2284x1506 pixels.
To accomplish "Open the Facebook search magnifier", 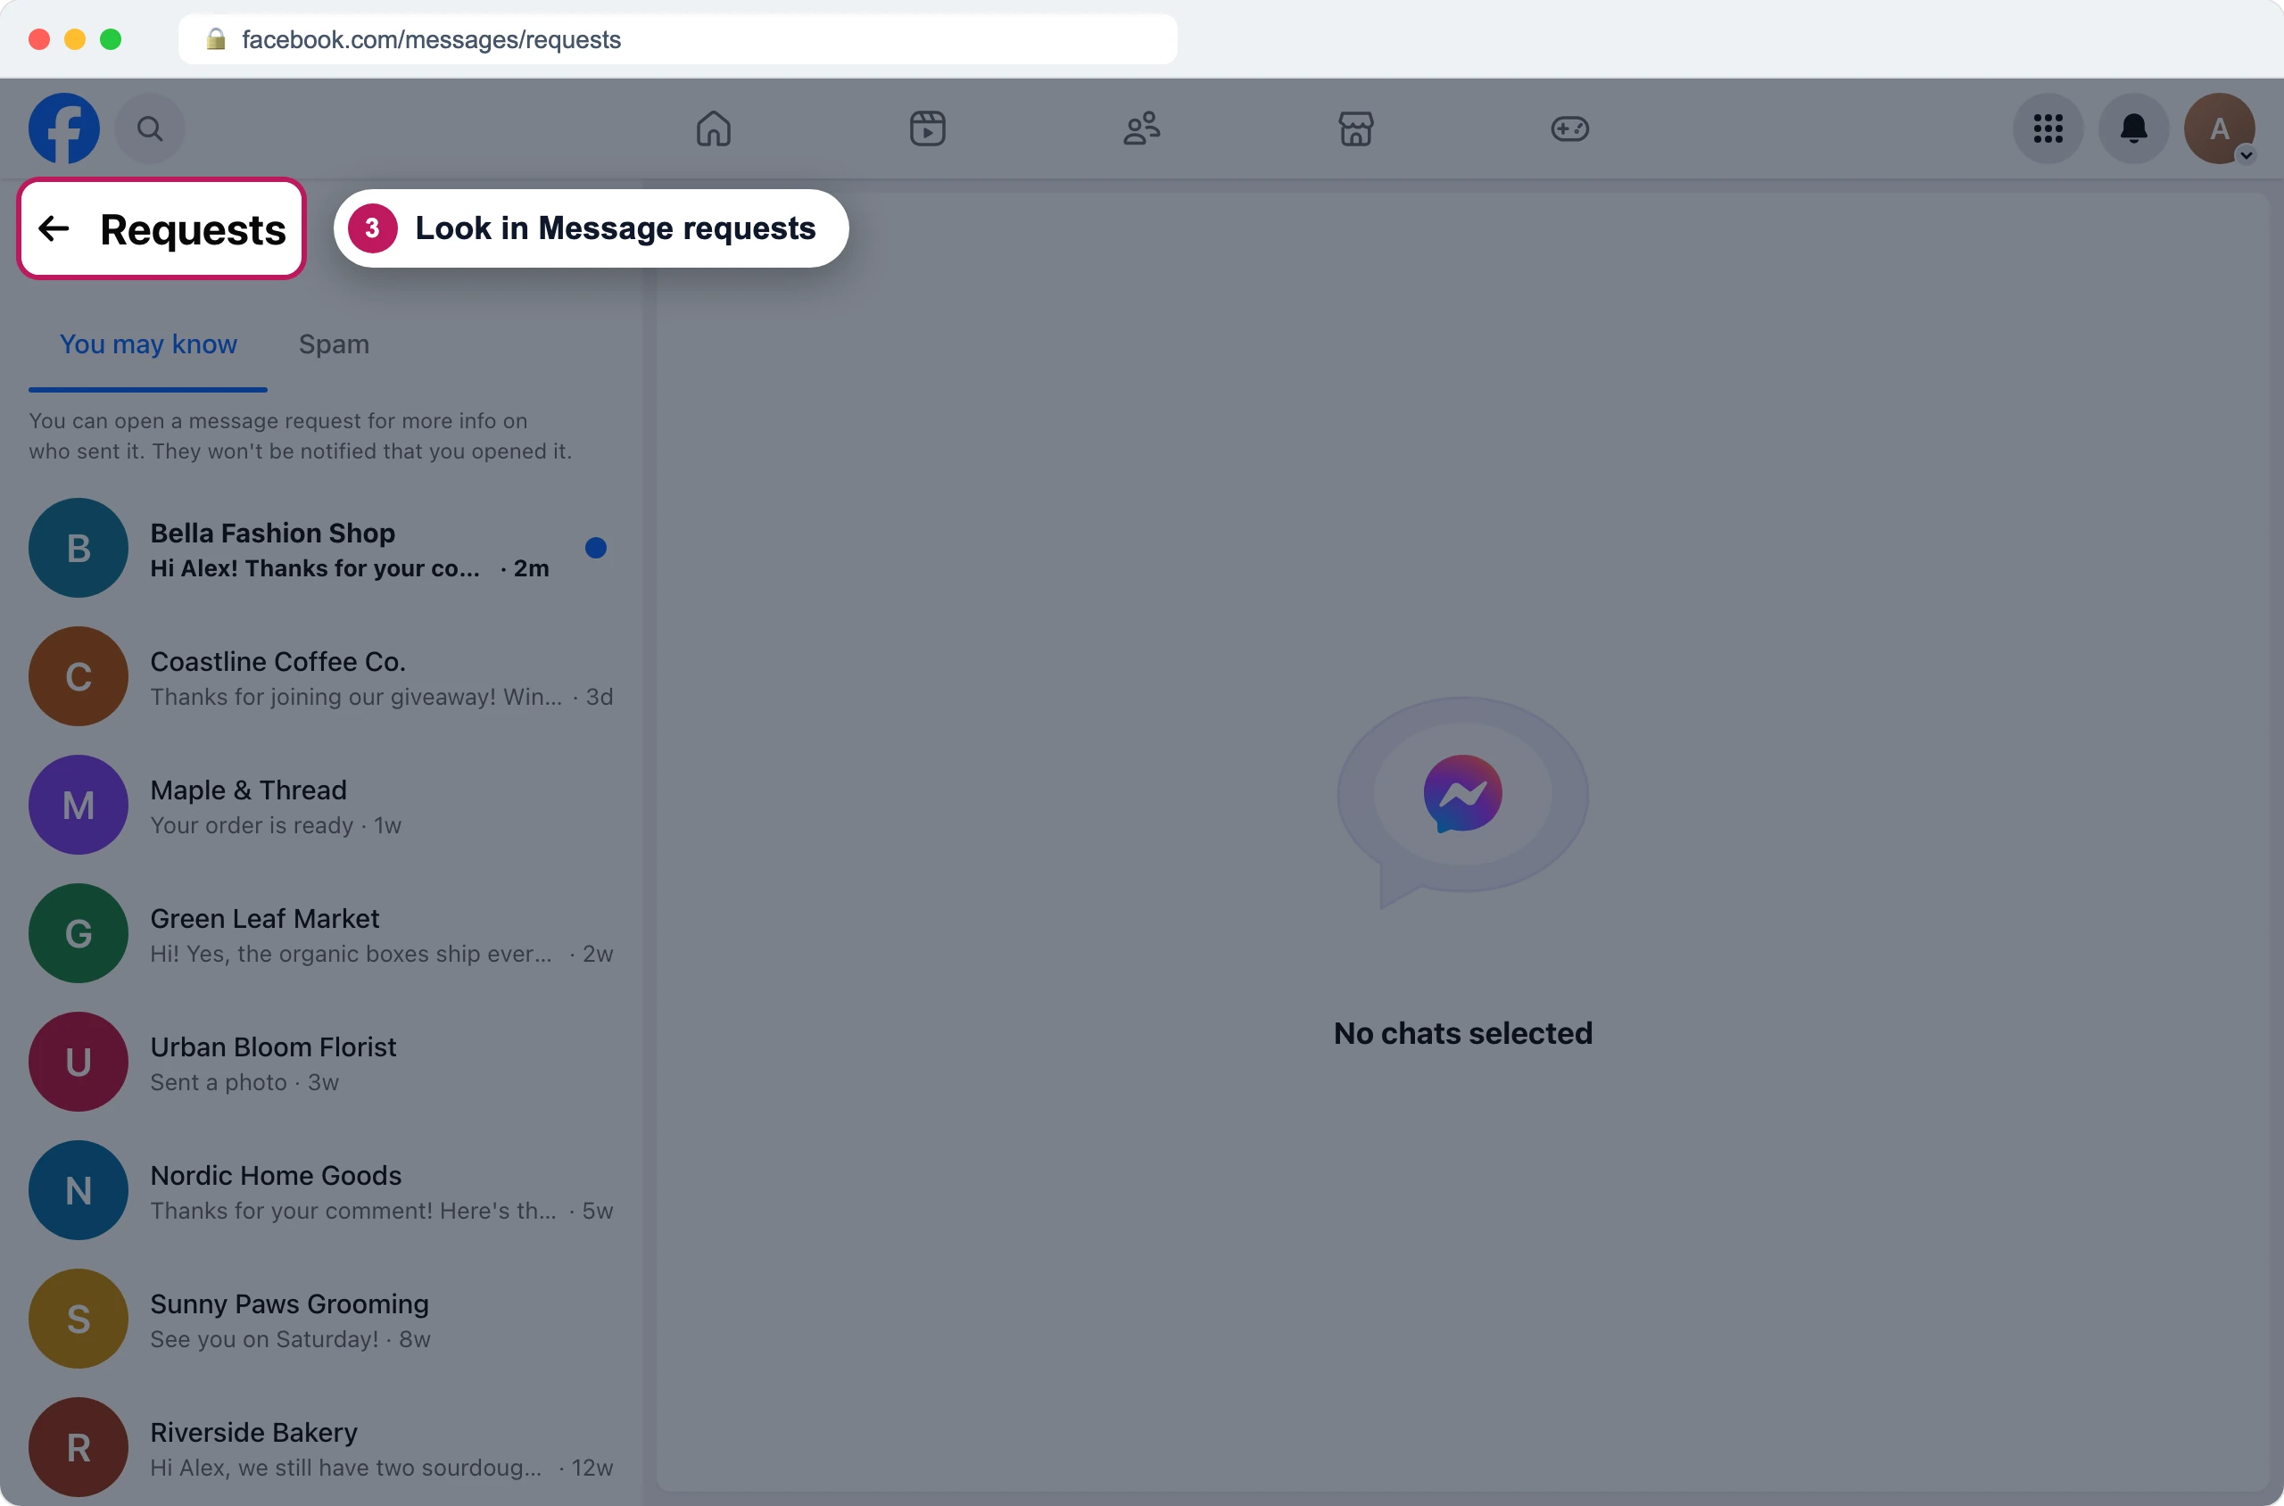I will coord(150,128).
